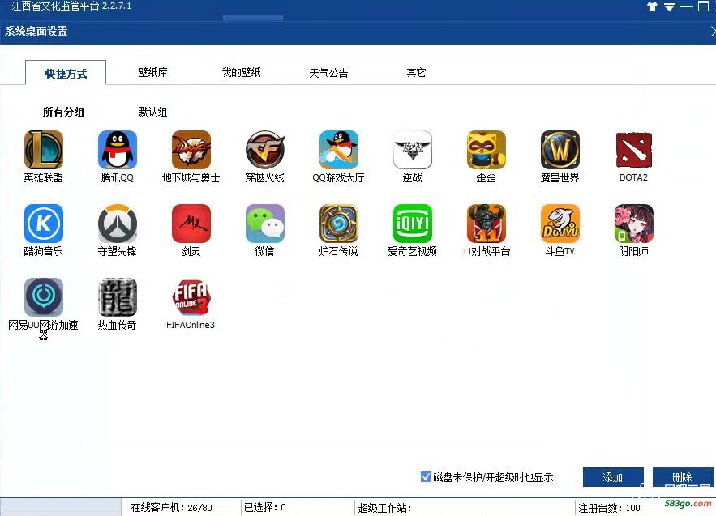This screenshot has height=516, width=716.
Task: Choose the 穿越火线 shortcut icon
Action: point(265,150)
